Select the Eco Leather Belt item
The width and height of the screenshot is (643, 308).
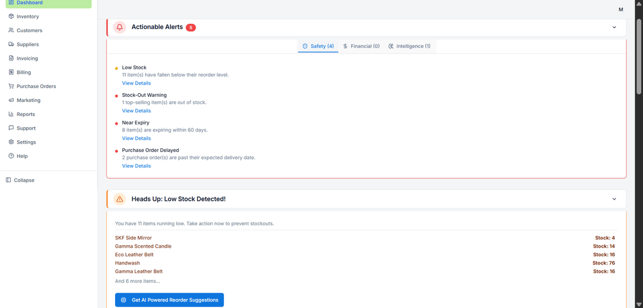pyautogui.click(x=134, y=254)
